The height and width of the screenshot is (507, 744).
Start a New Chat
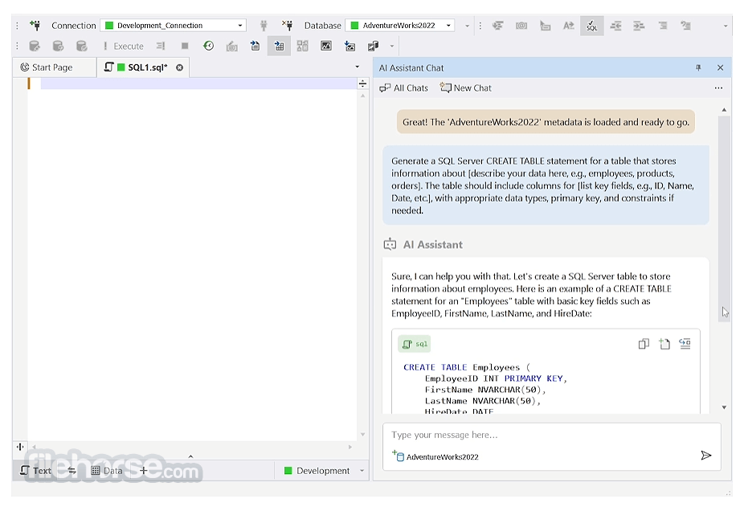click(465, 88)
